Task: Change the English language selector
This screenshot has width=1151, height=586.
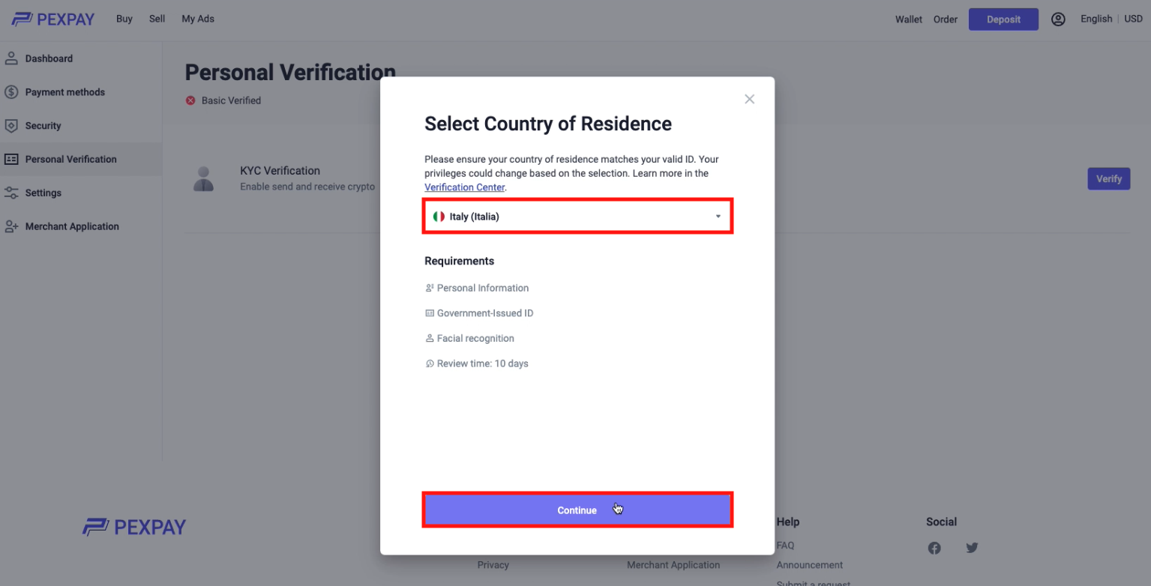Action: click(x=1096, y=19)
